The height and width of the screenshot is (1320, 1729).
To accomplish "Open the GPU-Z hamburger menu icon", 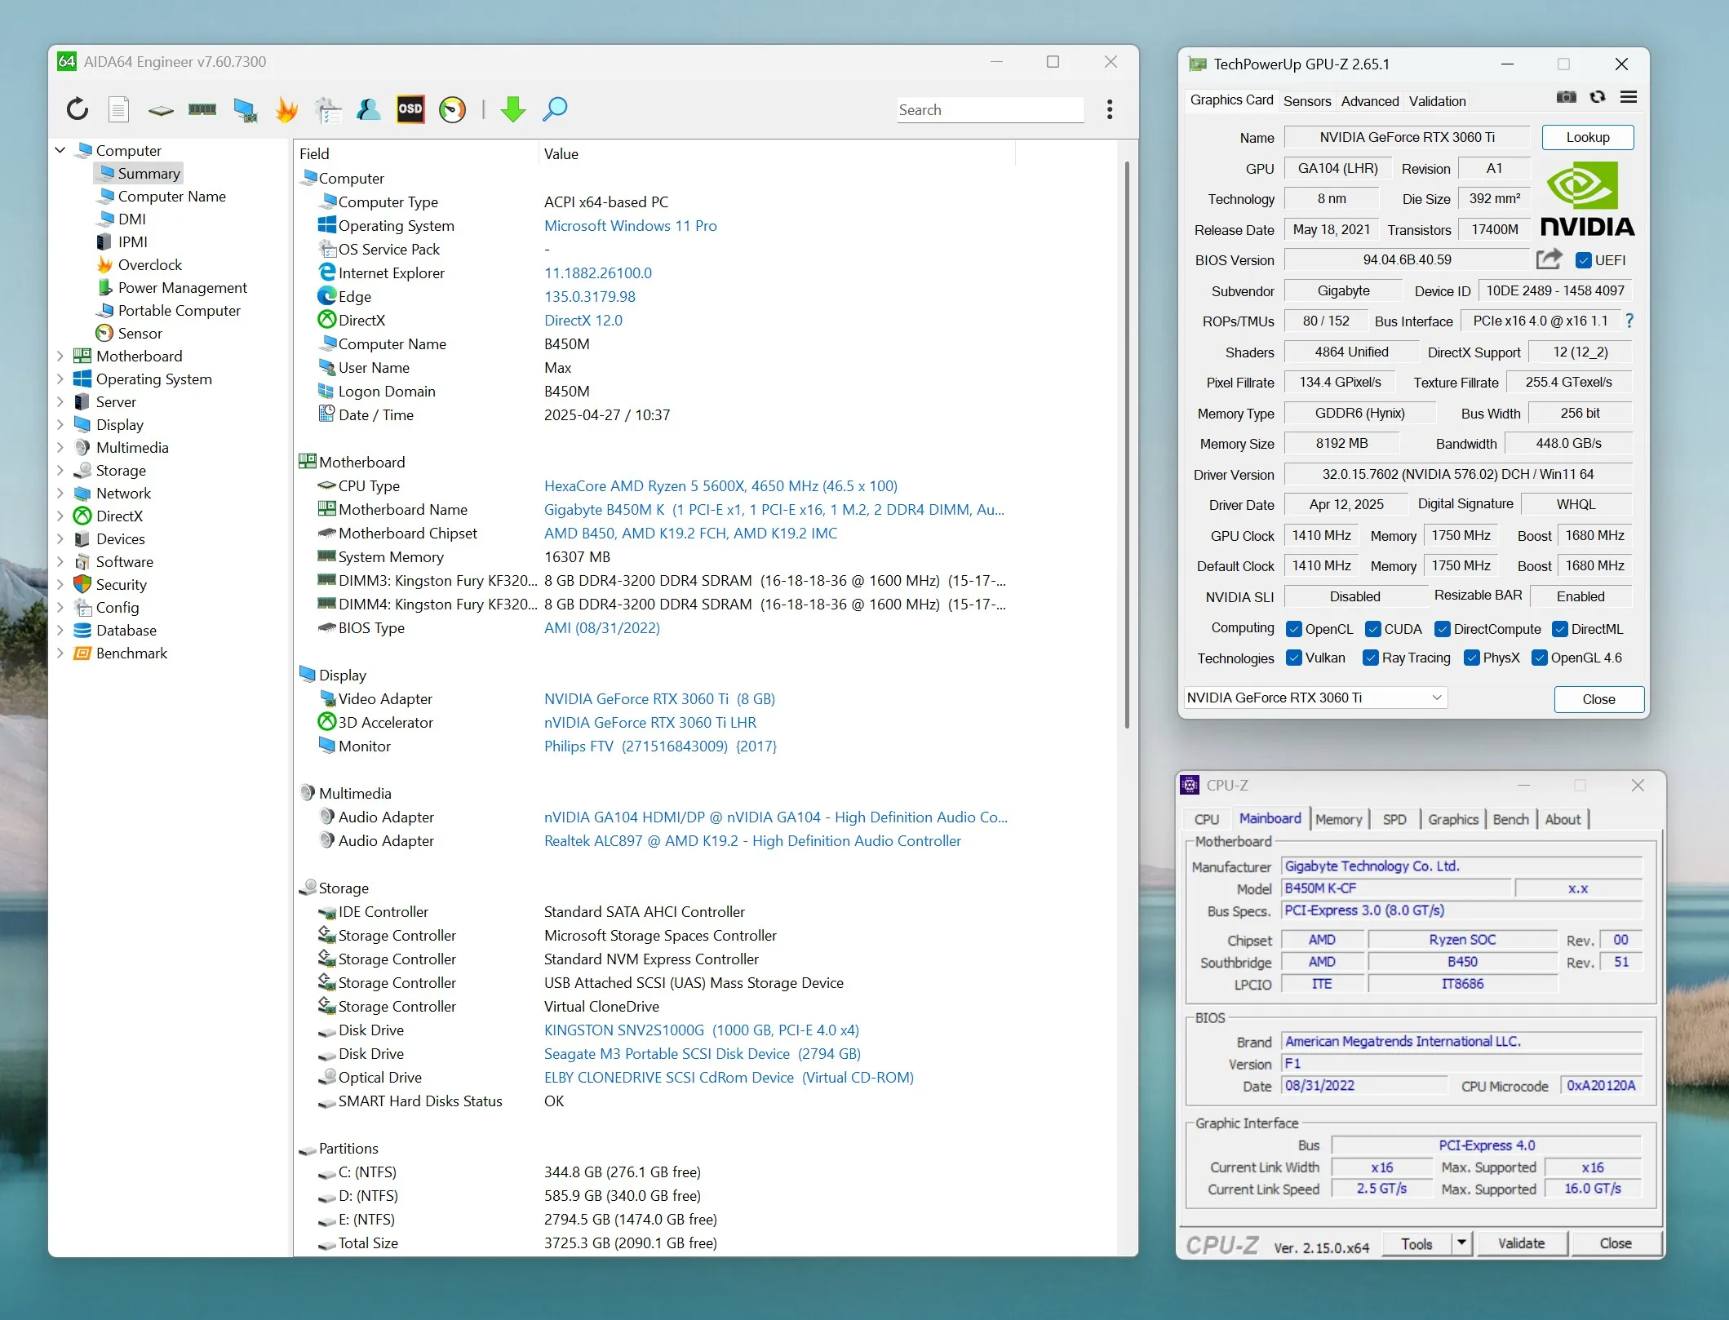I will point(1629,97).
